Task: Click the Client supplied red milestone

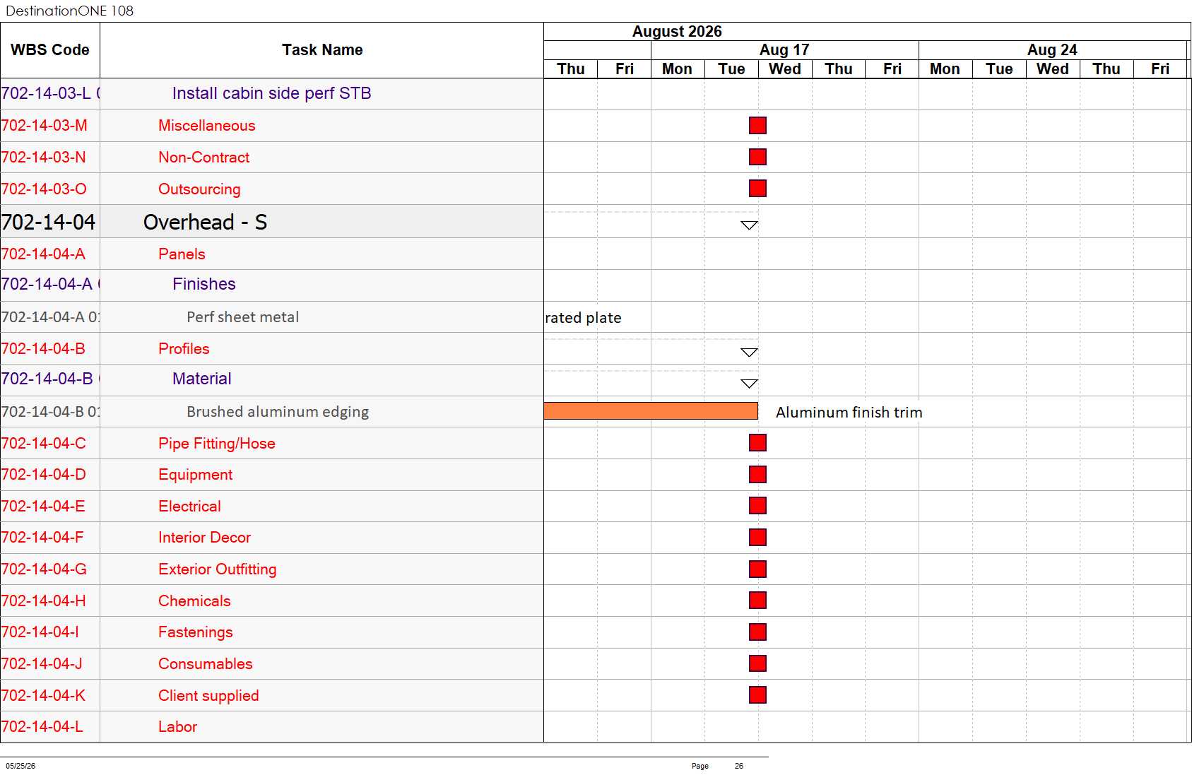Action: point(757,695)
